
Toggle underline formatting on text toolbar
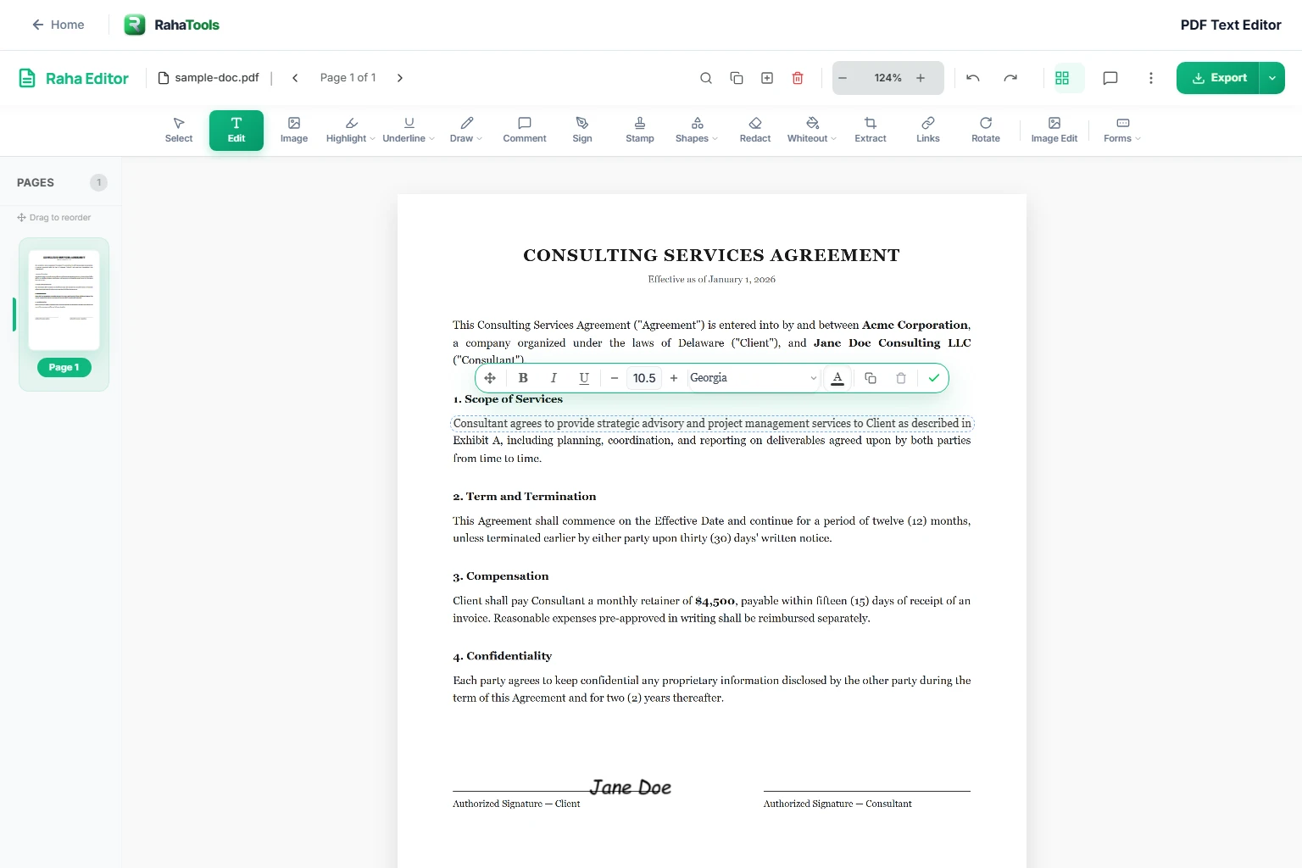[584, 378]
